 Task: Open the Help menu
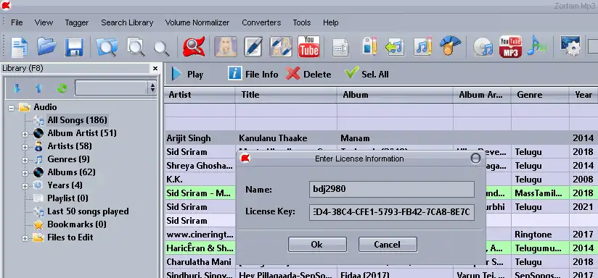pos(331,22)
